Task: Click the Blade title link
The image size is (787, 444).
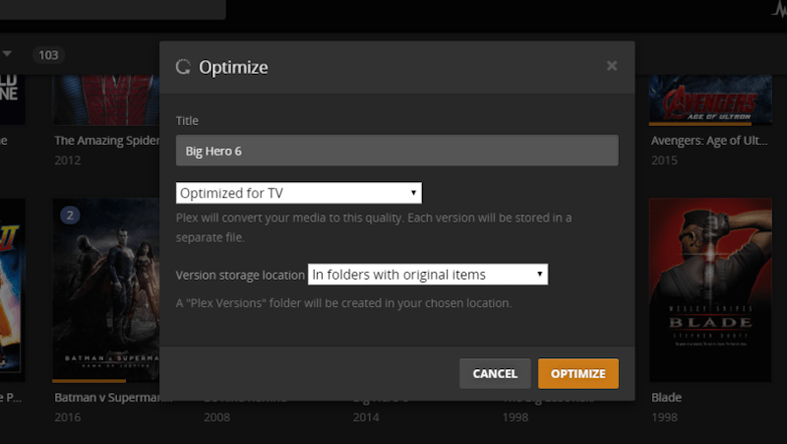Action: click(x=666, y=399)
